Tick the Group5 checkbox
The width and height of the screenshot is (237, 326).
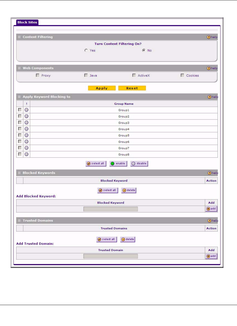point(20,135)
